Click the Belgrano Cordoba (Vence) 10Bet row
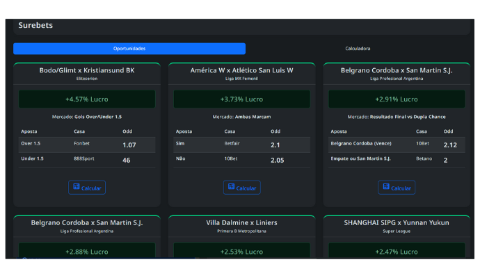 pos(397,145)
